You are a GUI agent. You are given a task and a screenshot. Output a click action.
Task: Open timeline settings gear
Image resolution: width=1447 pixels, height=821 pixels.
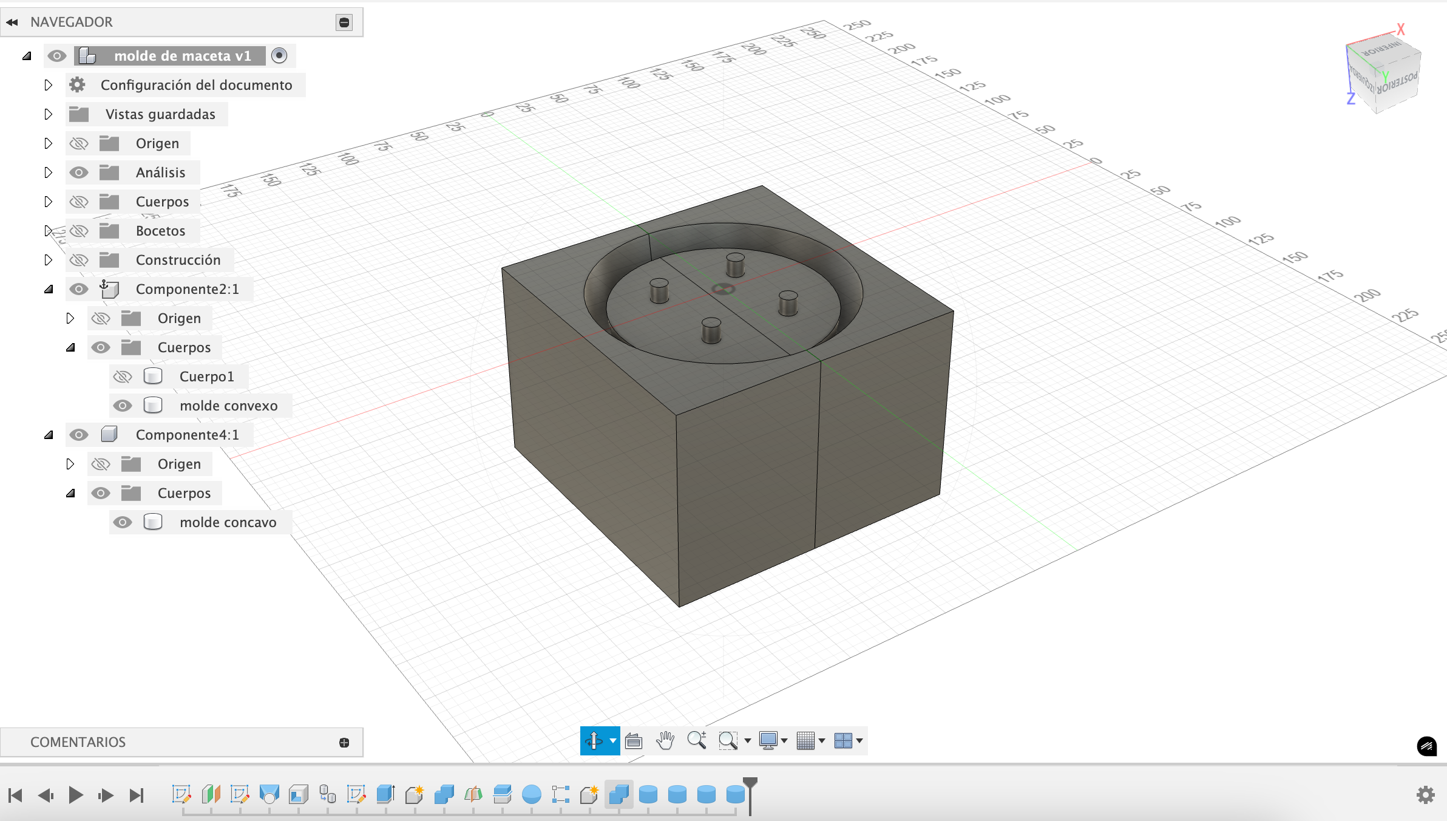tap(1425, 794)
